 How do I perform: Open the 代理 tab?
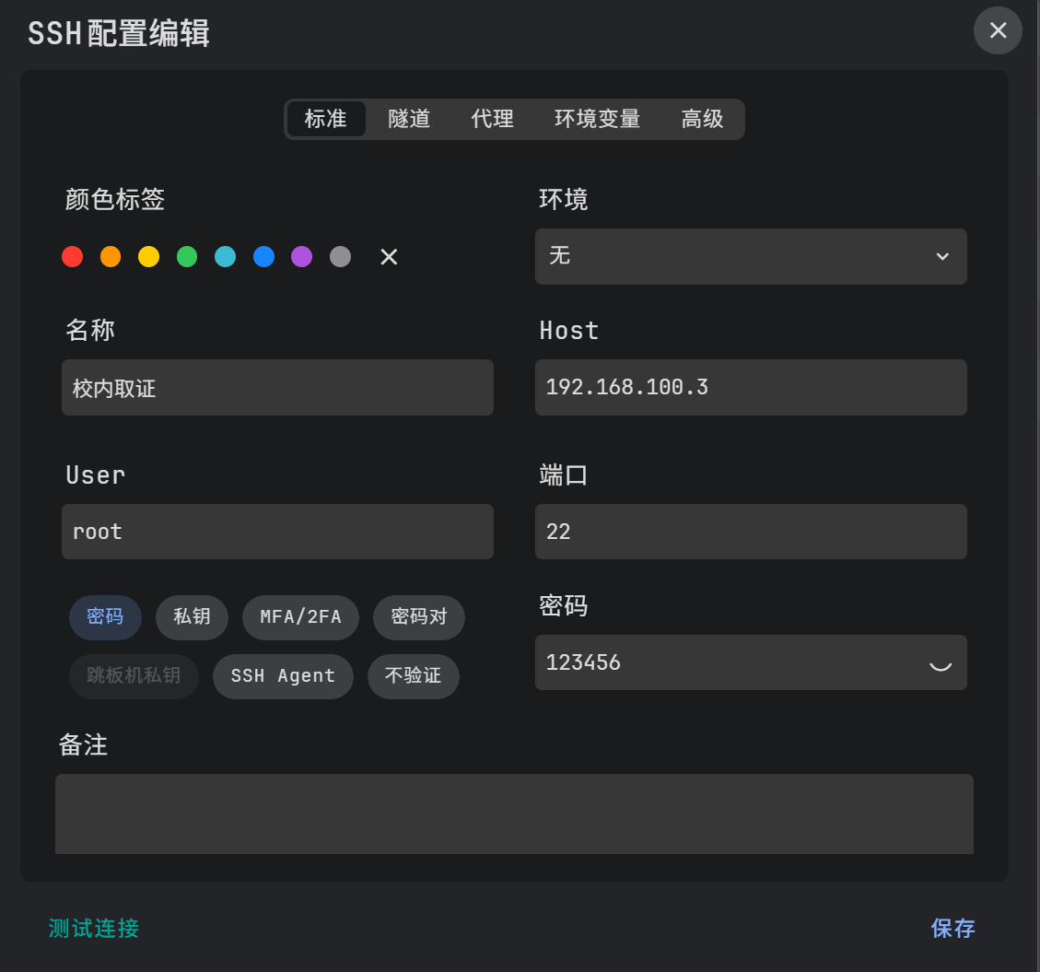[492, 119]
